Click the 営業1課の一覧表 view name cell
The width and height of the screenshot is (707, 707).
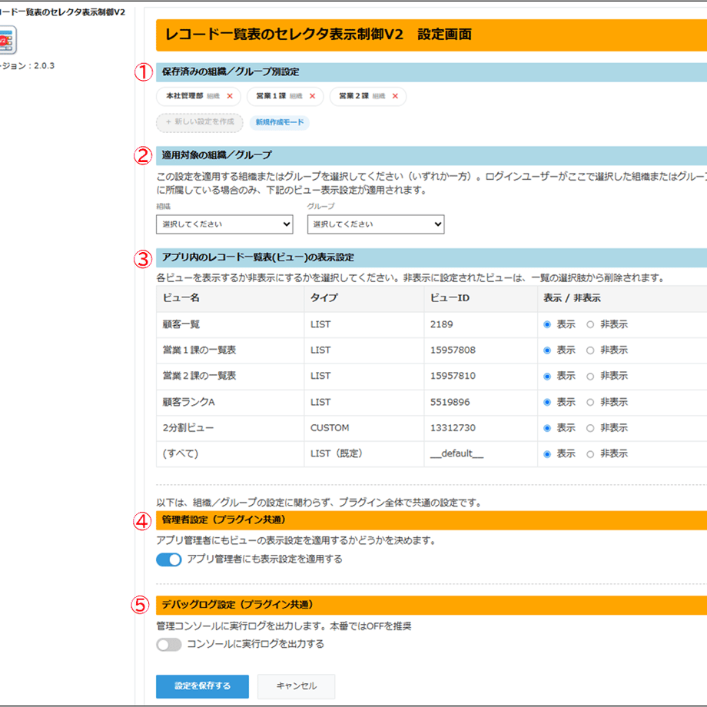coord(230,350)
